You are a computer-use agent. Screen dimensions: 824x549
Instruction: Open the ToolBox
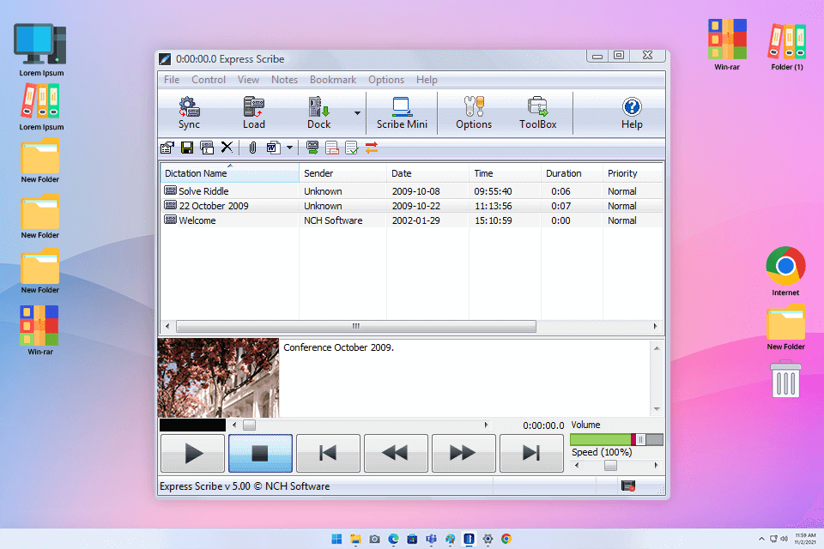click(x=537, y=112)
